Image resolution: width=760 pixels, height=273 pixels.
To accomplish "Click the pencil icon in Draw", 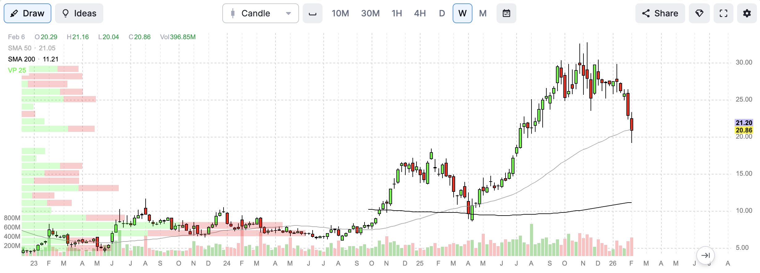I will (14, 14).
